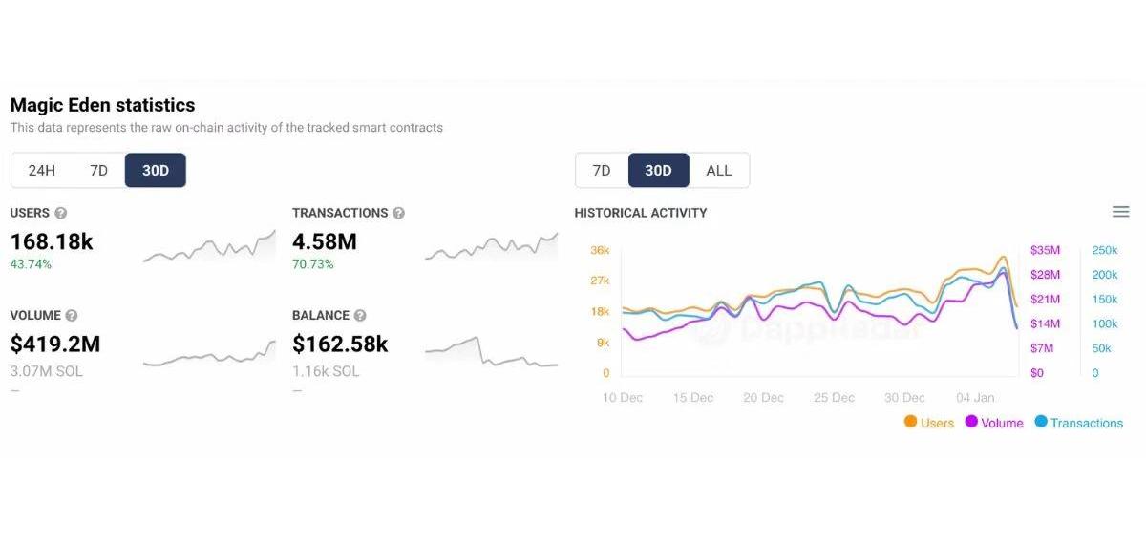Select the 30D statistics tab
Screen dimensions: 1146x542
click(156, 171)
